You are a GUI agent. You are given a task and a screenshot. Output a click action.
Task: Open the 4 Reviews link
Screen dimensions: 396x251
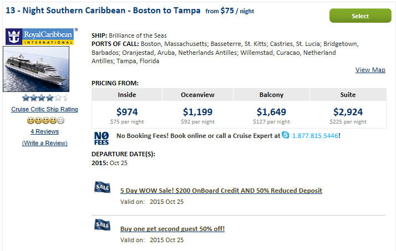click(x=45, y=131)
